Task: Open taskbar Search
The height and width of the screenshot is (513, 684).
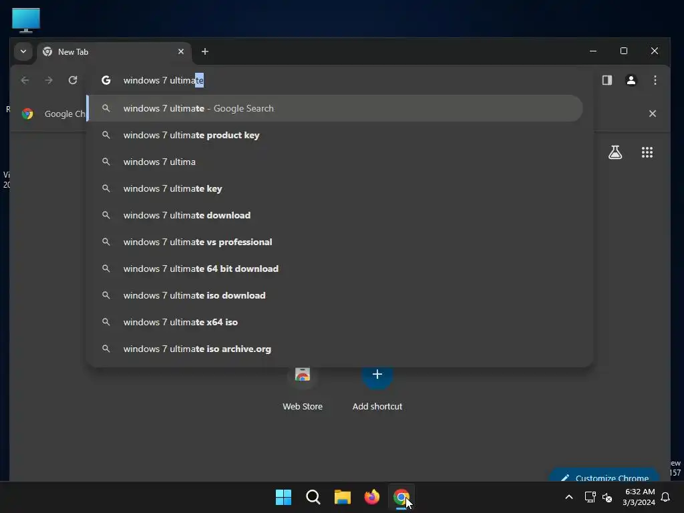Action: (313, 497)
